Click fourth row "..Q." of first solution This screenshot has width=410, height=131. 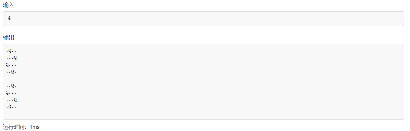coord(11,72)
